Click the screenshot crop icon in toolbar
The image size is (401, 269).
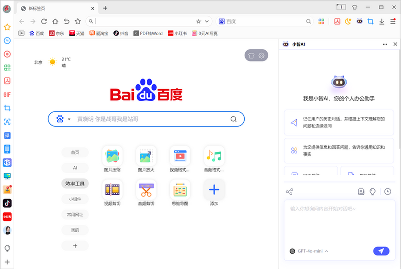(x=370, y=21)
